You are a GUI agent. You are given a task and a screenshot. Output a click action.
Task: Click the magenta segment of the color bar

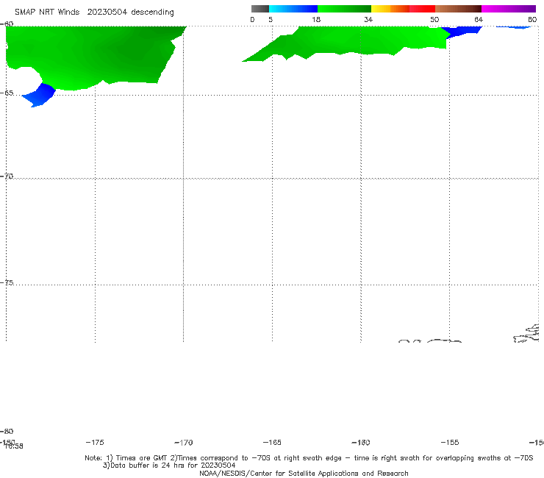509,9
